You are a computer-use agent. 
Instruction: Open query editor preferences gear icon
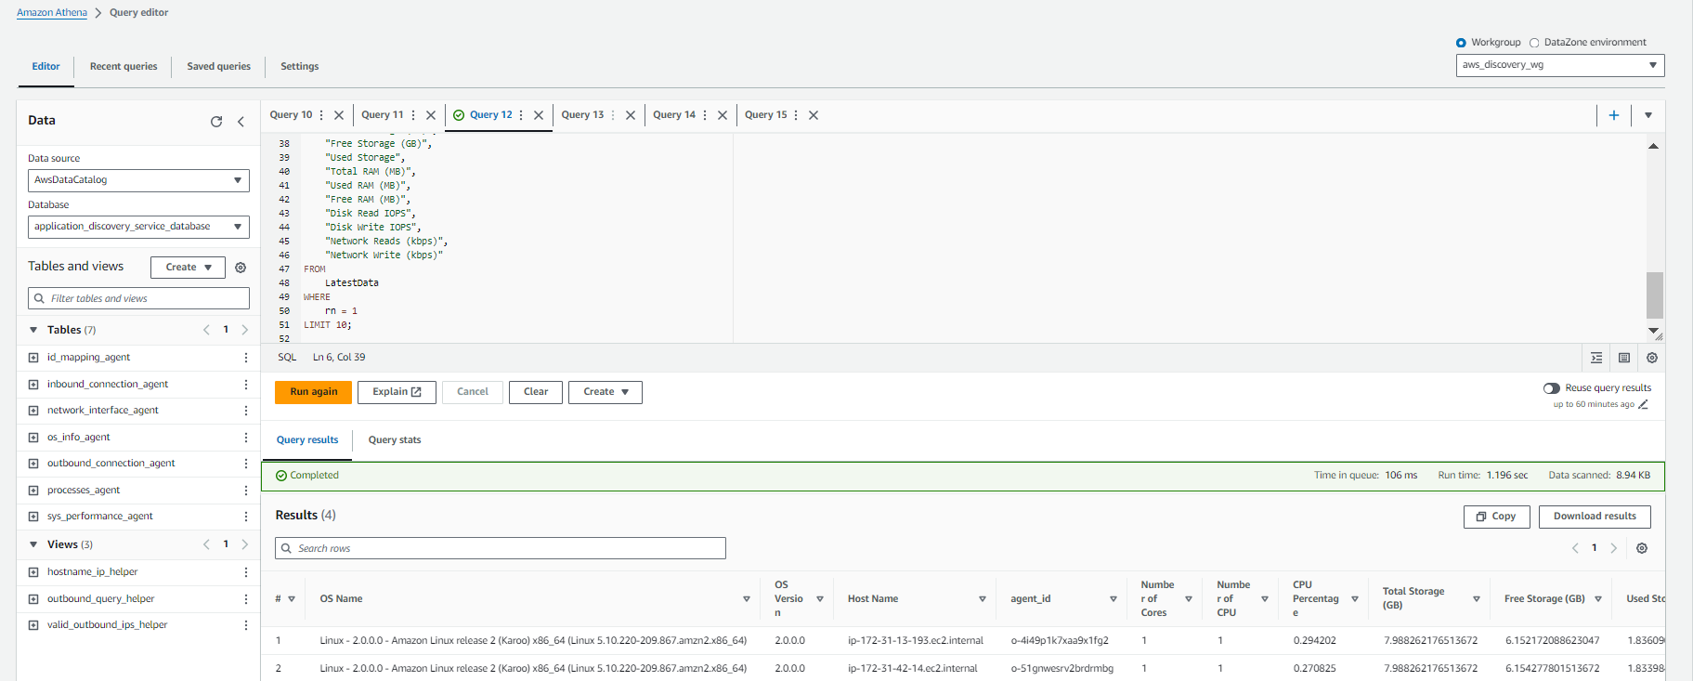click(1652, 358)
